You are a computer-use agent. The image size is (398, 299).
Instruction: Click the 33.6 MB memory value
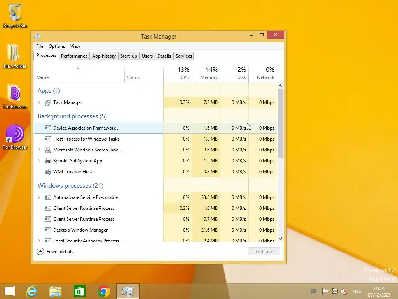tap(209, 197)
